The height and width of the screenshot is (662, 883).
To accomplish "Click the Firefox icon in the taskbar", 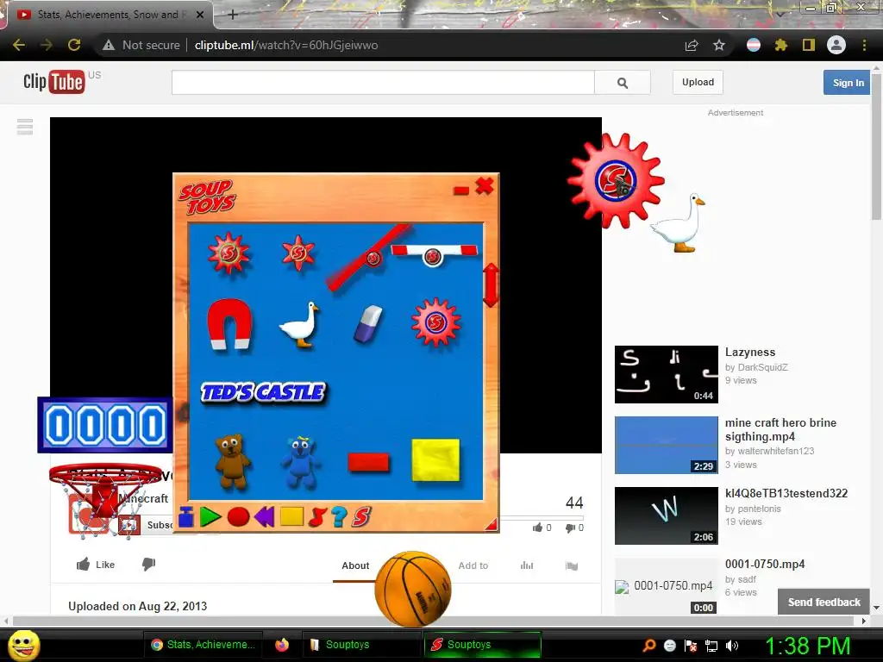I will 282,645.
